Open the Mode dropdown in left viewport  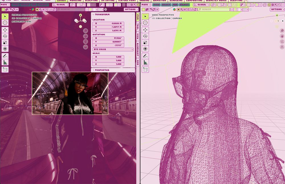click(x=5, y=5)
